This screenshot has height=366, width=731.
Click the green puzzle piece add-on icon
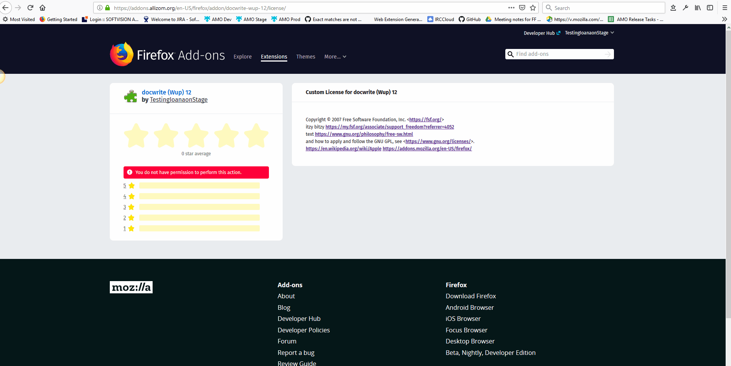(x=130, y=96)
